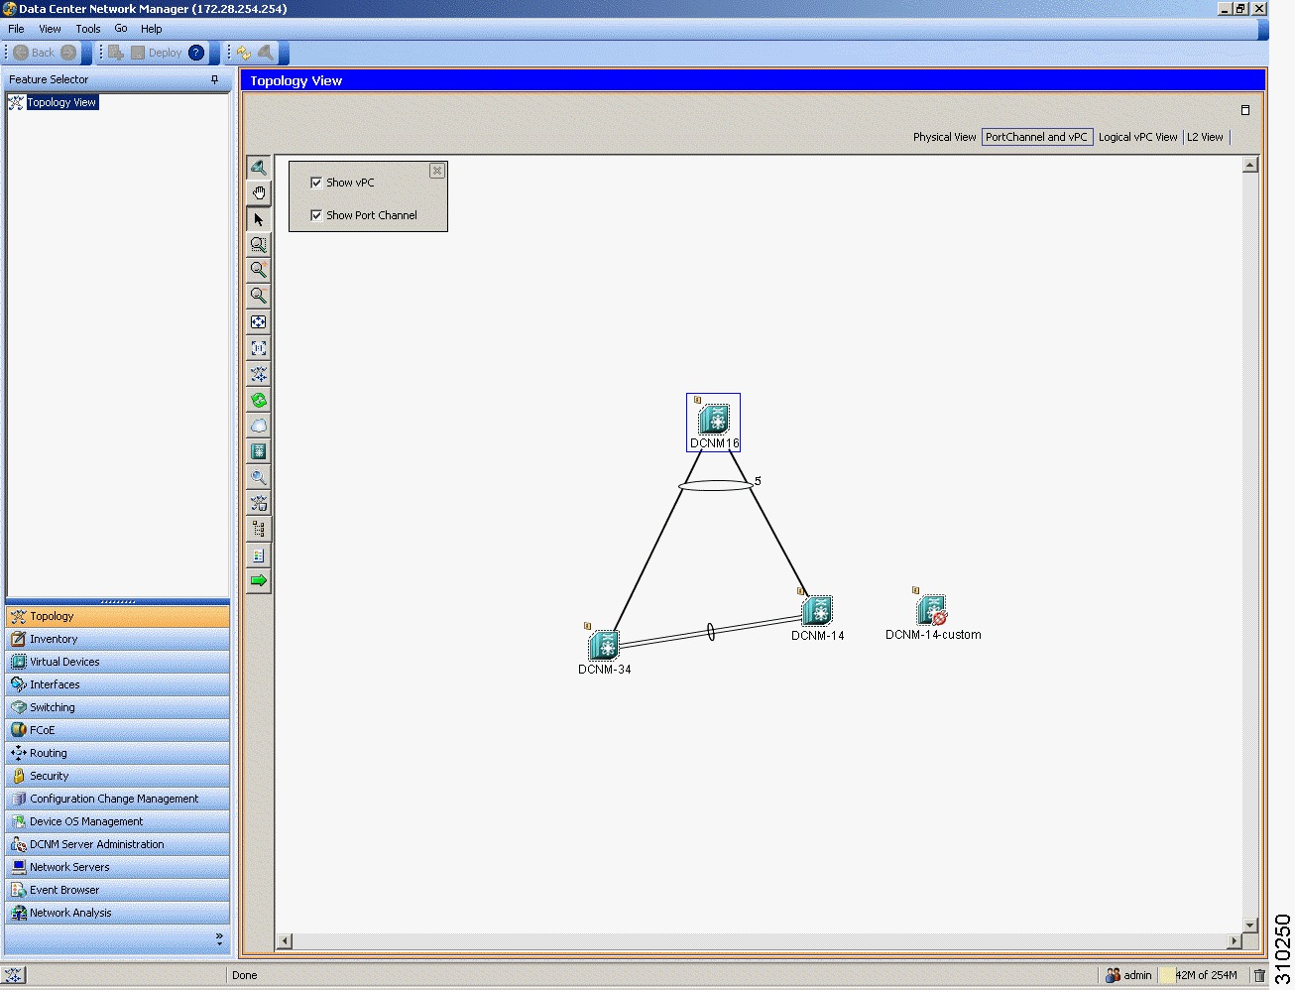Image resolution: width=1295 pixels, height=990 pixels.
Task: Open the Tools menu
Action: point(88,29)
